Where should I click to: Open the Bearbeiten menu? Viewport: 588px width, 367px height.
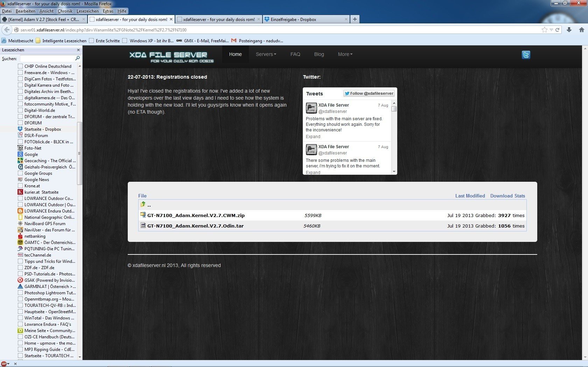pos(25,11)
